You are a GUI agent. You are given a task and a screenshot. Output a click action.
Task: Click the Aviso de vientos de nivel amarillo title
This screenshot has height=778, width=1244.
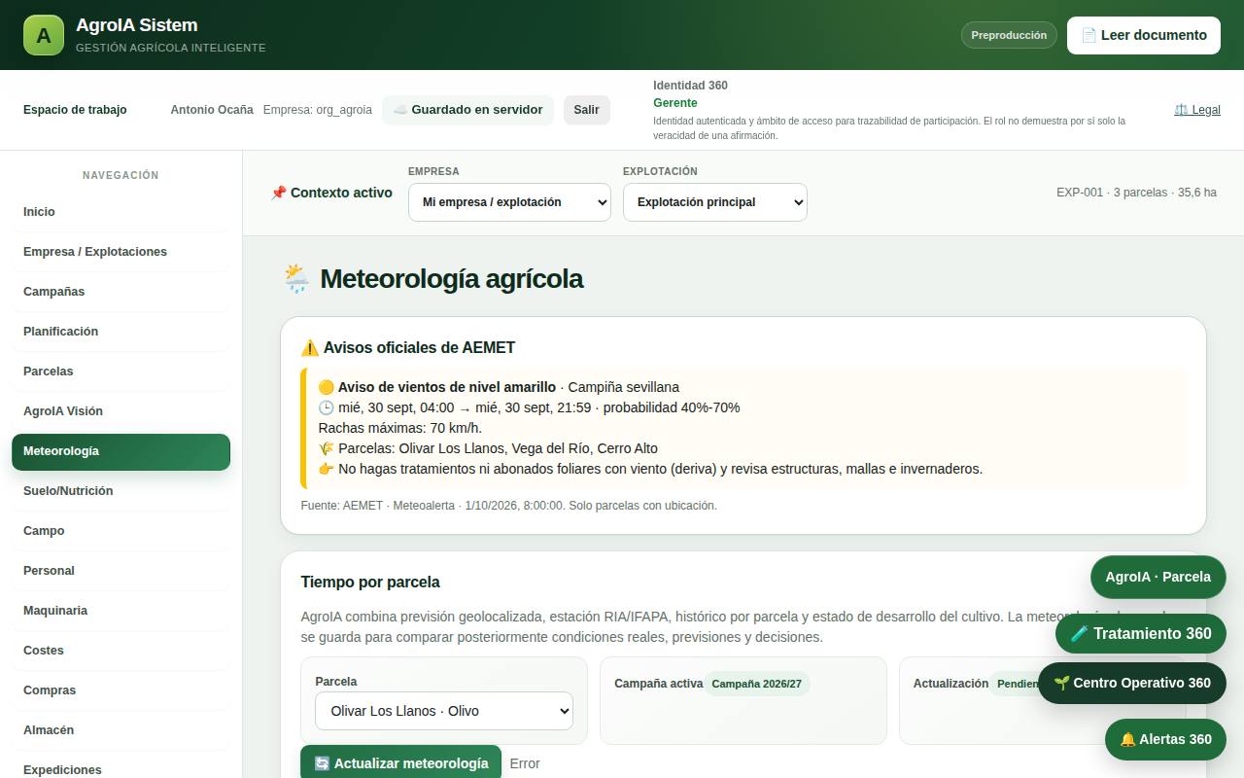[x=447, y=387]
